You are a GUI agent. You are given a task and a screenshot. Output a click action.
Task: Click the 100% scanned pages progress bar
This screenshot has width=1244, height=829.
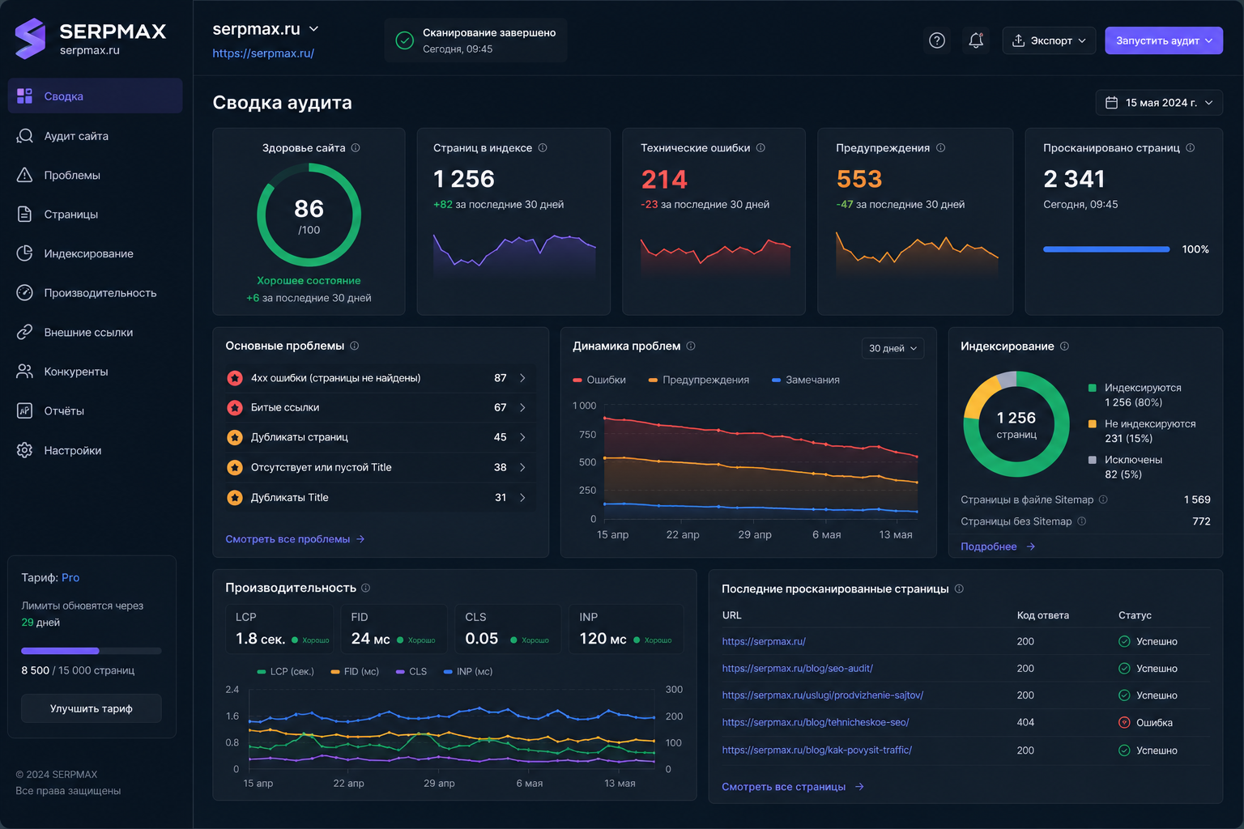tap(1106, 249)
